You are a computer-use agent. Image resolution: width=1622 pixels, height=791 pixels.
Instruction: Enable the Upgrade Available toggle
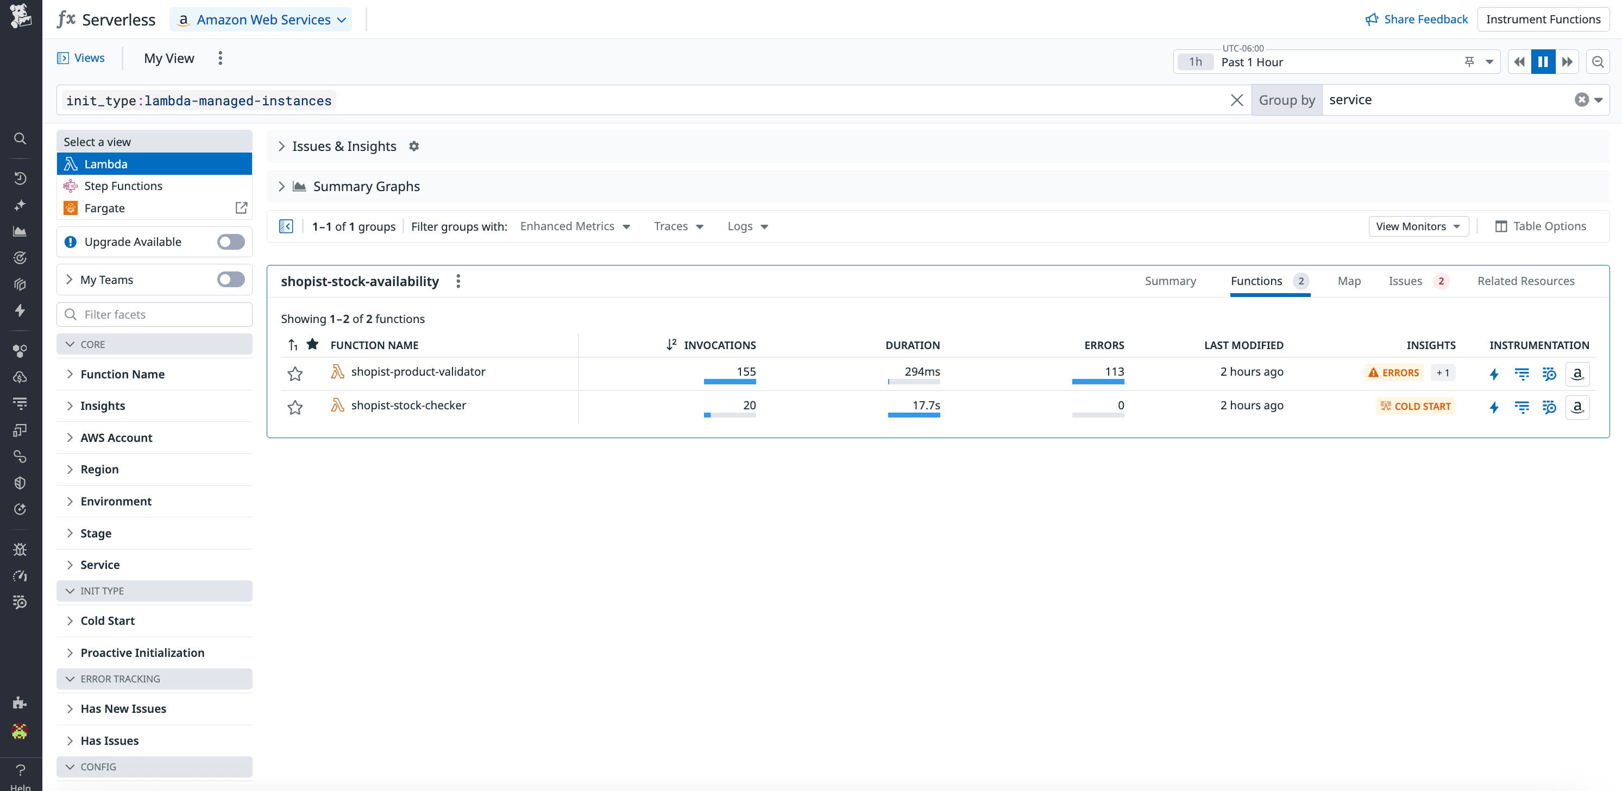click(x=230, y=242)
